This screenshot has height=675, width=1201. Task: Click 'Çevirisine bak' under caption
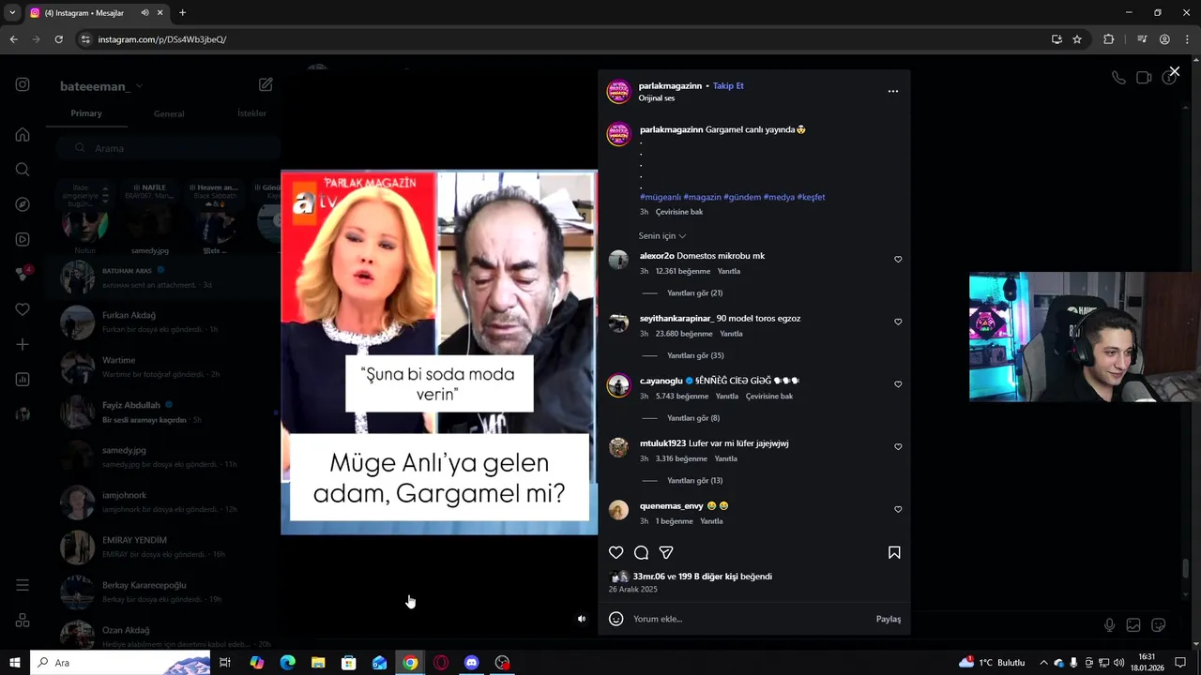click(x=679, y=212)
